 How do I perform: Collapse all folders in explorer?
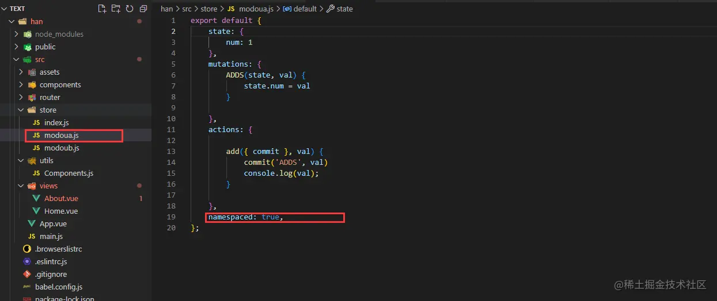pos(143,9)
